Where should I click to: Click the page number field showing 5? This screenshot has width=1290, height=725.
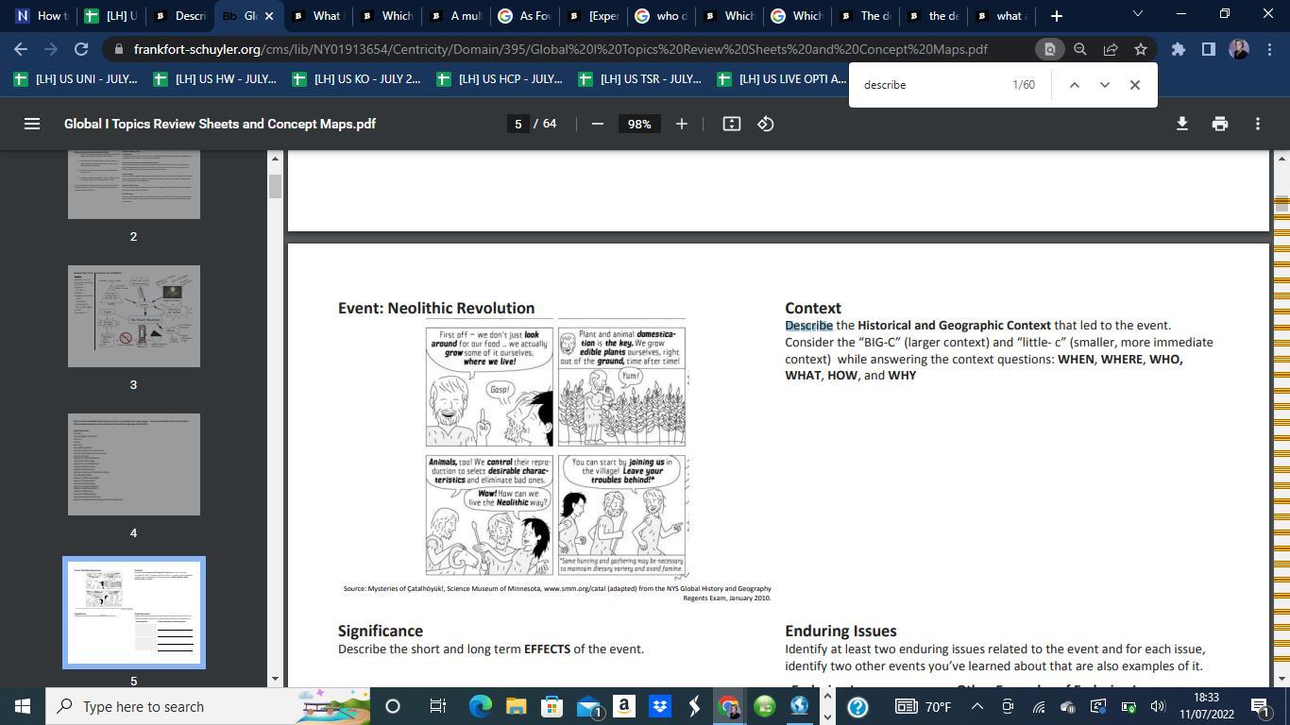(518, 124)
